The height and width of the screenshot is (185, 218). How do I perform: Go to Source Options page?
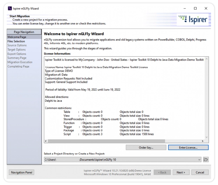[x=17, y=45]
